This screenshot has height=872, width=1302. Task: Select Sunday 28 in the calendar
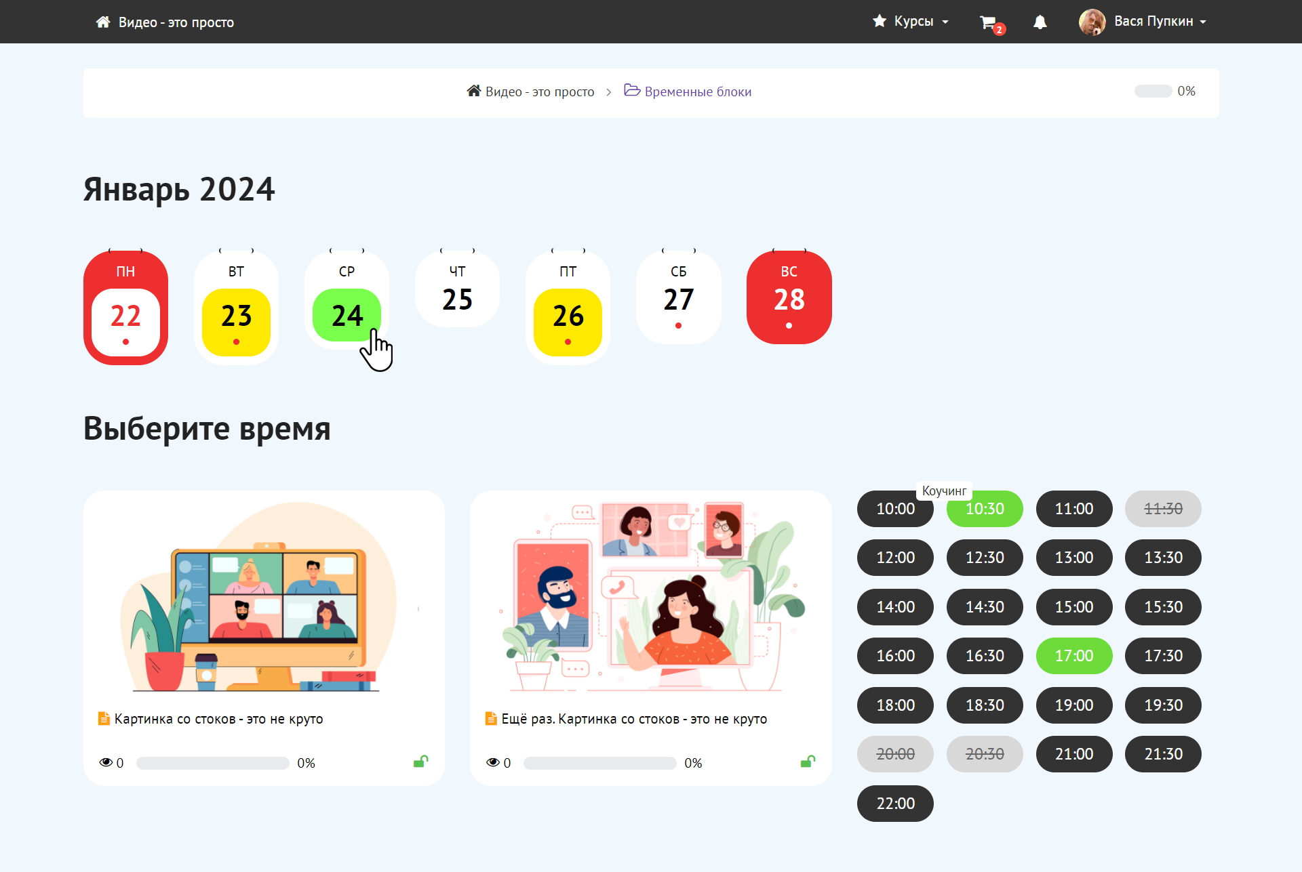(789, 299)
